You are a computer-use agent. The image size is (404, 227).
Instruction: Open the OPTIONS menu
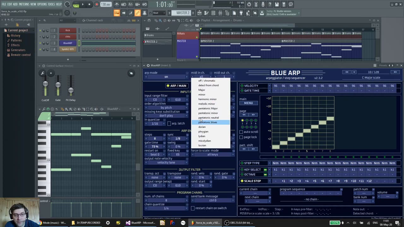tap(42, 4)
